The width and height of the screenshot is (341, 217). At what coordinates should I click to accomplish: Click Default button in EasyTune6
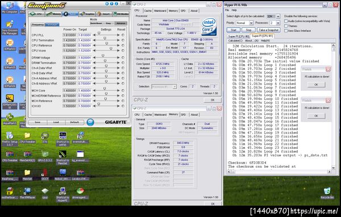point(74,122)
